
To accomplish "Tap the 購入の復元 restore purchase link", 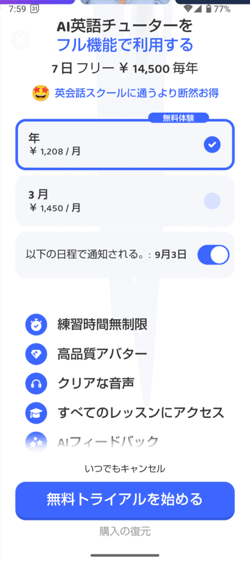I will coord(125,531).
